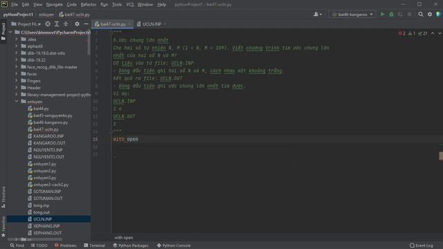Switch to the bai47-ucln.py tab
This screenshot has width=443, height=249.
pos(113,24)
